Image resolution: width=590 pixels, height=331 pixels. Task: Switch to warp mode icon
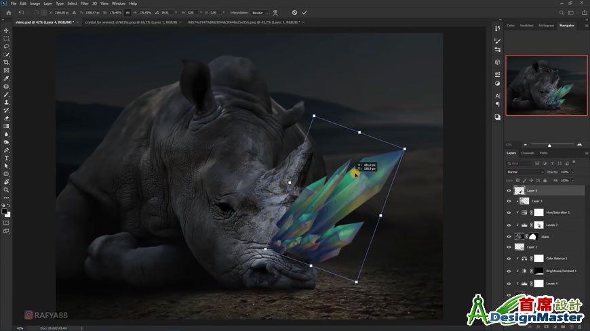(x=275, y=13)
